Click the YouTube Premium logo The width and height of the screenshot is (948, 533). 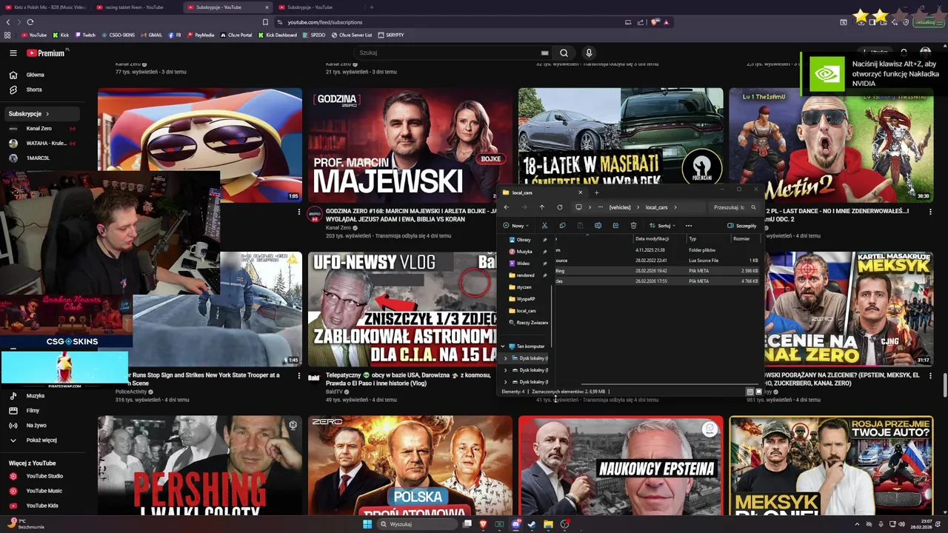click(47, 53)
